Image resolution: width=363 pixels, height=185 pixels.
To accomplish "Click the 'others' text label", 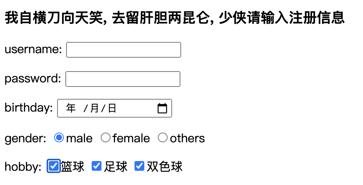I will point(187,139).
